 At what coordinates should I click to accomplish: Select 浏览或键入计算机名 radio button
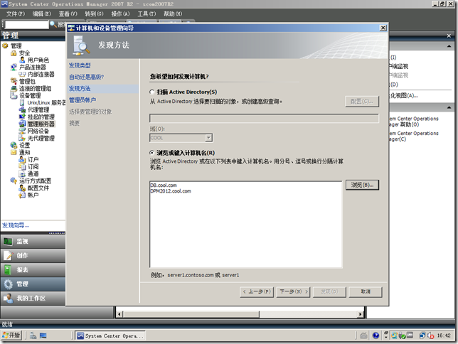(151, 153)
